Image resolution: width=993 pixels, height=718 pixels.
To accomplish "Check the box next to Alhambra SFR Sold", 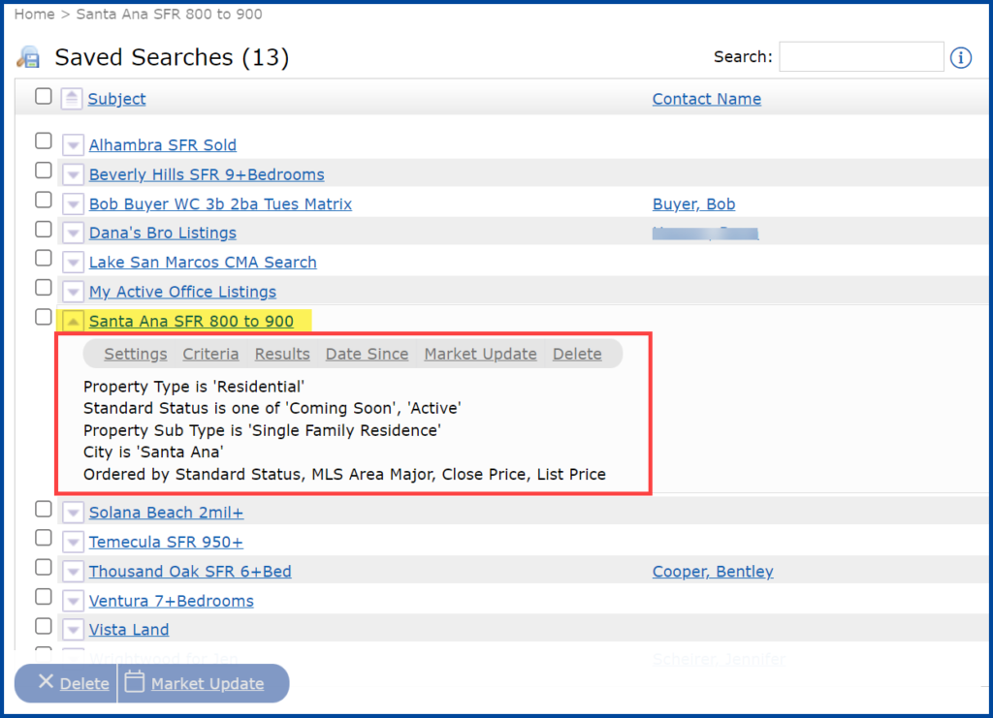I will point(43,140).
